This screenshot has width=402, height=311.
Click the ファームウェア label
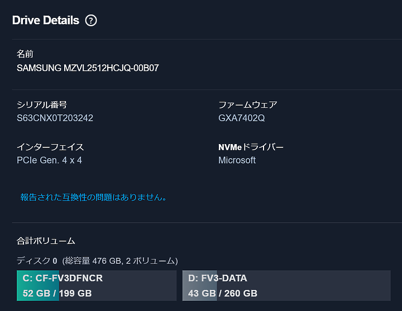point(248,104)
